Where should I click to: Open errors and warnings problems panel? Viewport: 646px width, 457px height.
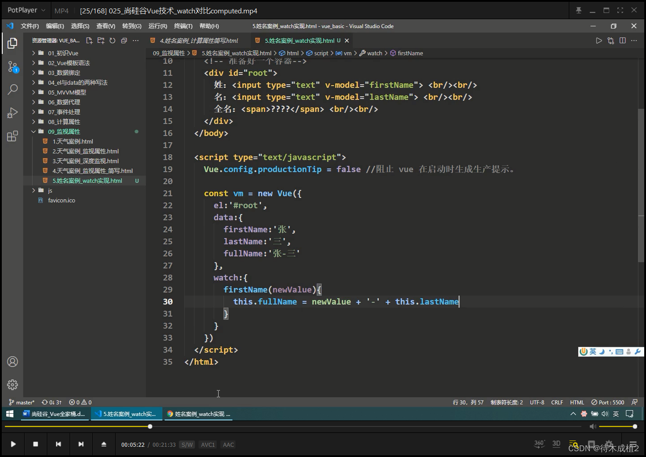coord(80,402)
